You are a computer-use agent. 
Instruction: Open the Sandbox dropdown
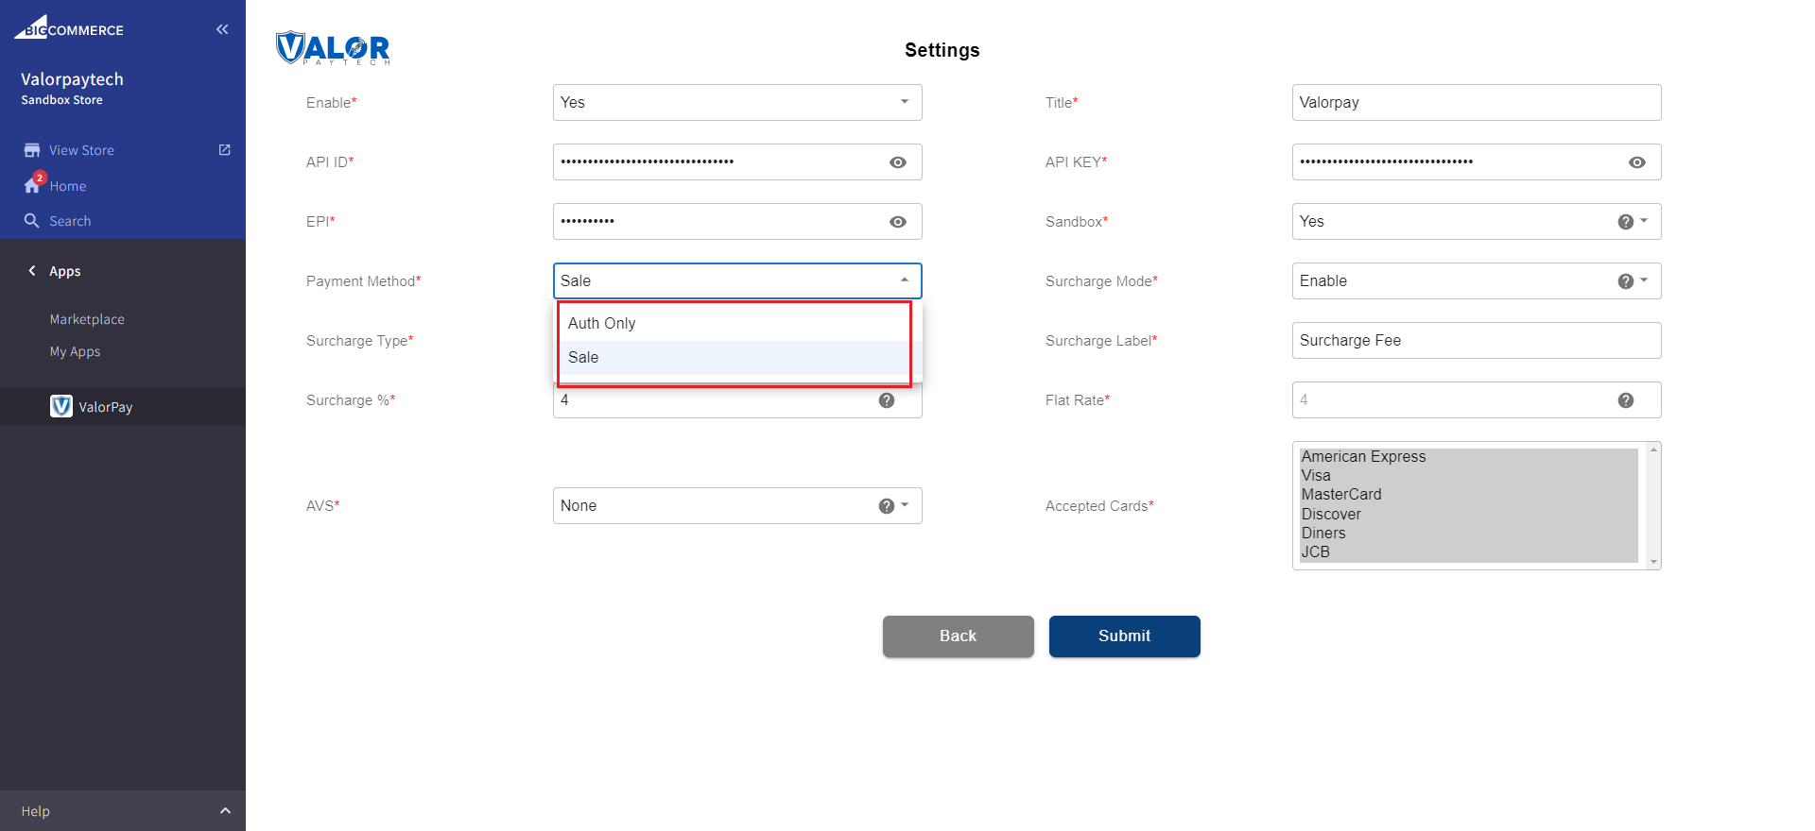coord(1477,221)
